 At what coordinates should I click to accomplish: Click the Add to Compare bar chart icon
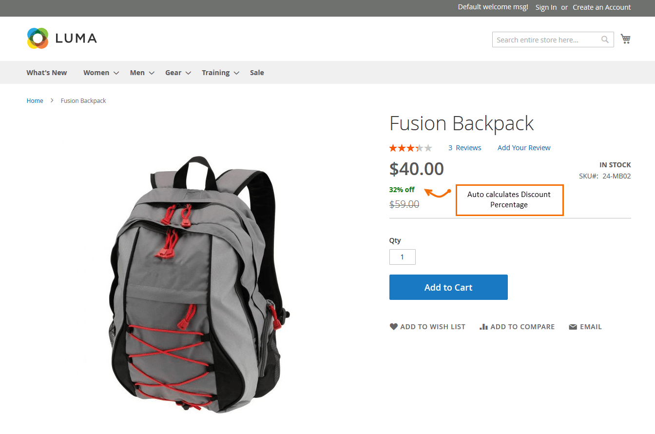pyautogui.click(x=483, y=327)
